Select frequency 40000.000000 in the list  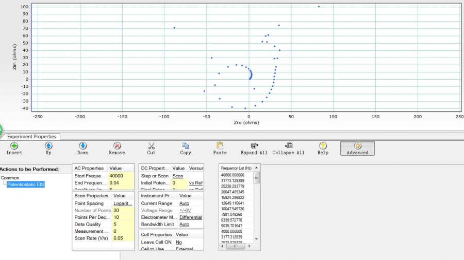point(233,175)
